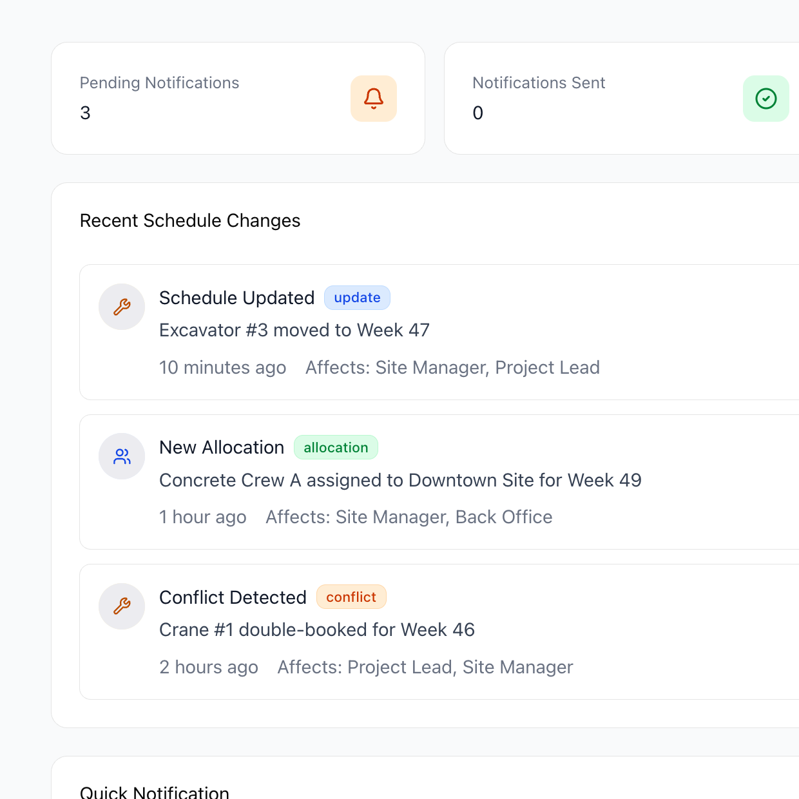Open the Schedule Updated change entry
The image size is (799, 799).
pyautogui.click(x=439, y=332)
